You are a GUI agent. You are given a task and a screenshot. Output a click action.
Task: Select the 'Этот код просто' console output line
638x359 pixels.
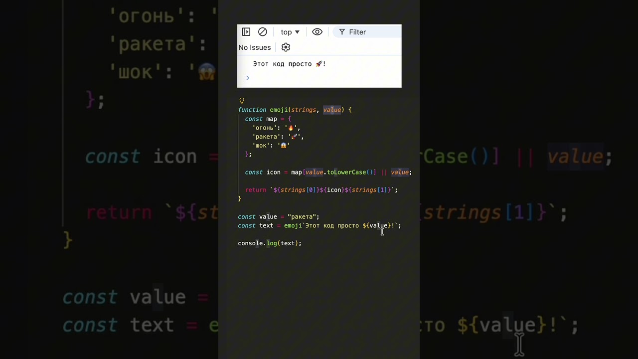coord(289,64)
